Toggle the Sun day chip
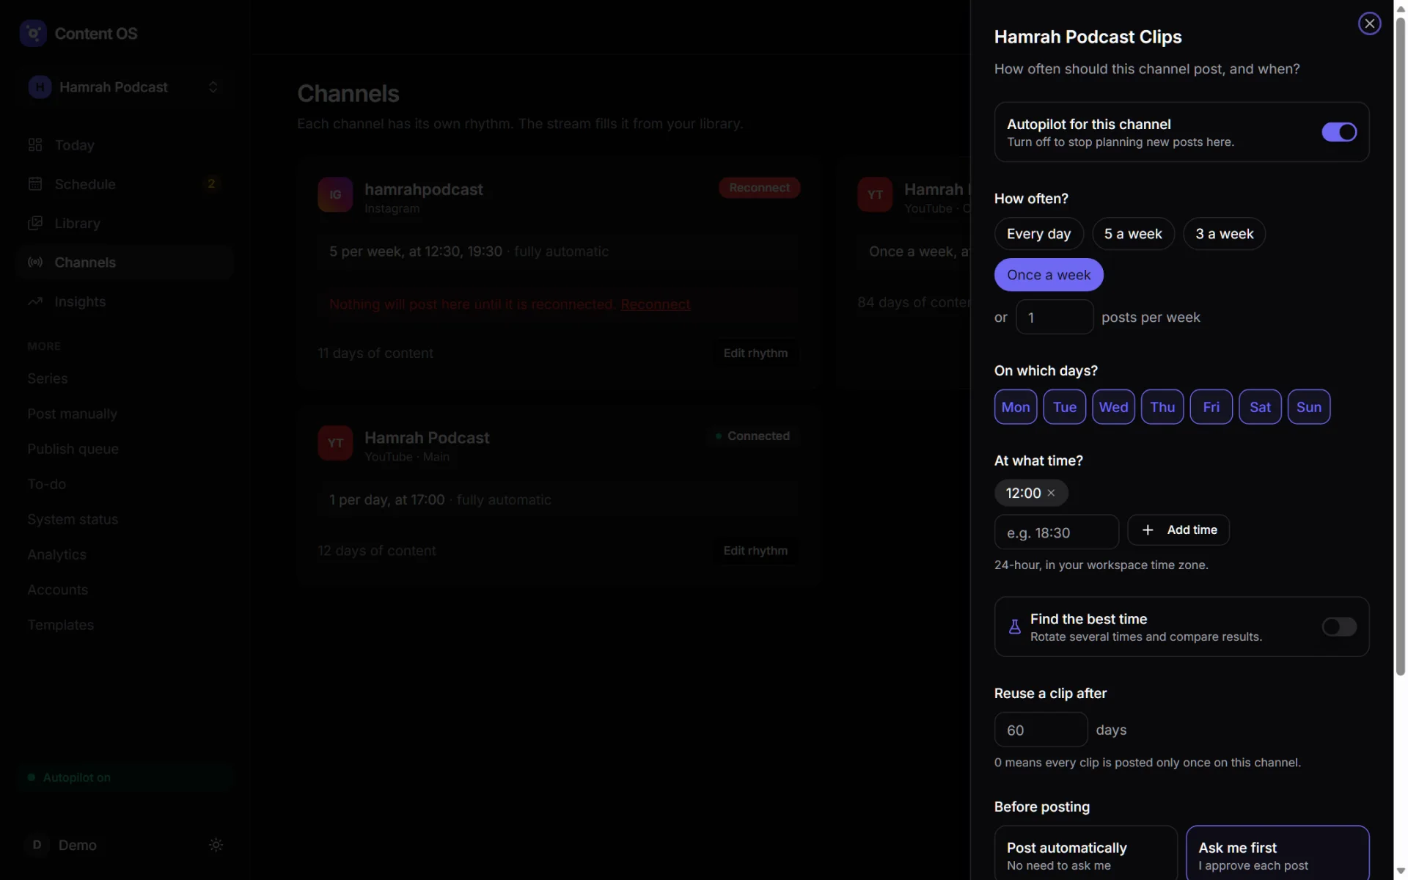 [x=1309, y=407]
